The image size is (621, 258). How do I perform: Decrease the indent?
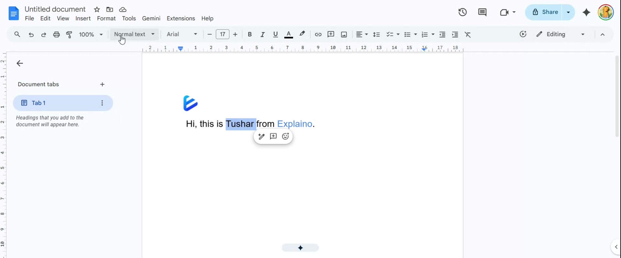[442, 35]
